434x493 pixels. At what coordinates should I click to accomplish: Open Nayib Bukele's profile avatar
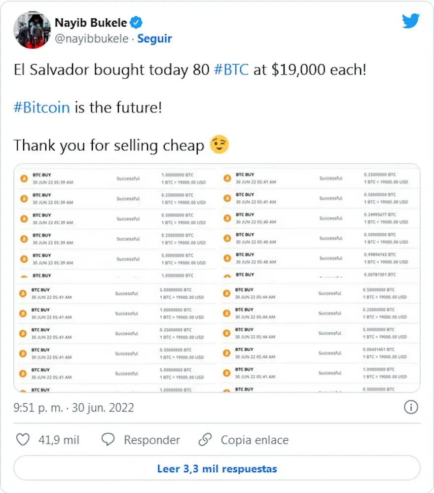coord(32,30)
